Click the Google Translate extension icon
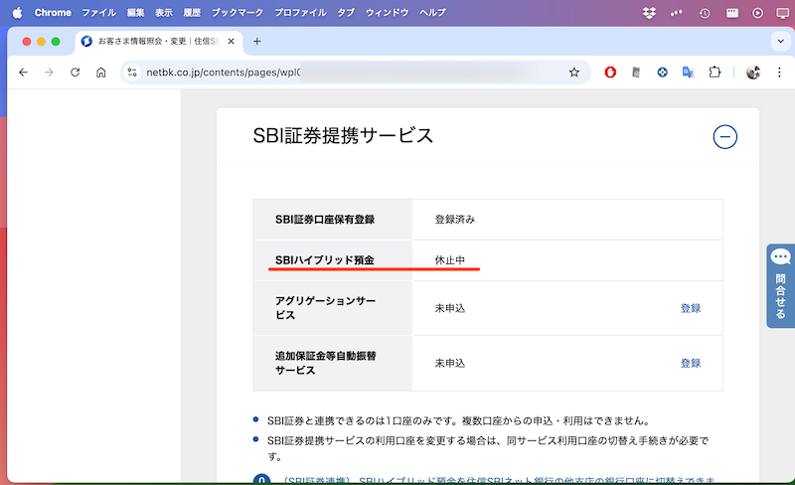This screenshot has height=485, width=795. point(688,73)
